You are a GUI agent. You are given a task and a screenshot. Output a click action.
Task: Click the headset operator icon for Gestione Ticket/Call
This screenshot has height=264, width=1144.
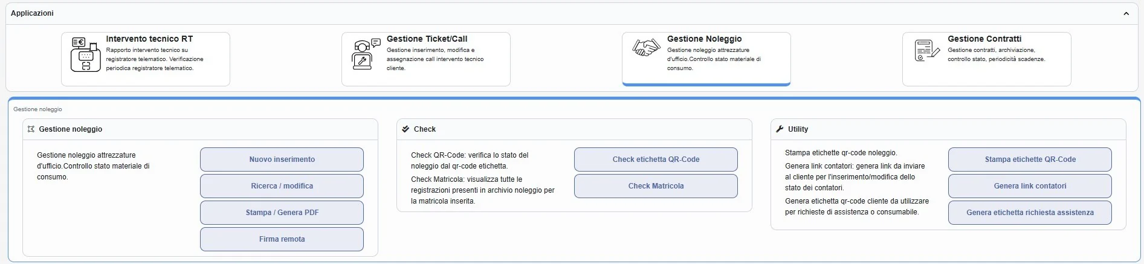coord(365,54)
